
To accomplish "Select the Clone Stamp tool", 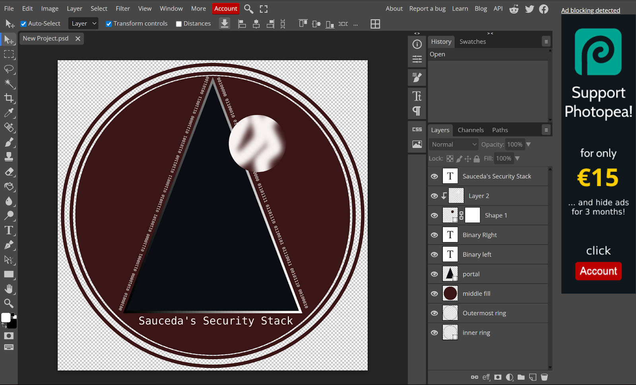I will click(9, 156).
